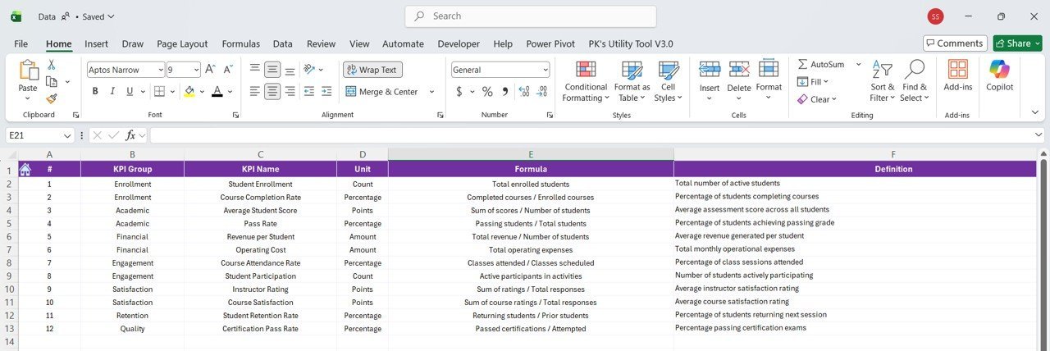Click the Borders icon
Viewport: 1050px width, 351px height.
pos(160,91)
